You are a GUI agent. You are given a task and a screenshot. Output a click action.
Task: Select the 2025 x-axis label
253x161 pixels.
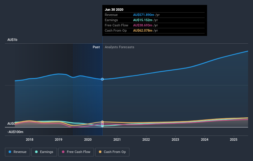(234, 139)
